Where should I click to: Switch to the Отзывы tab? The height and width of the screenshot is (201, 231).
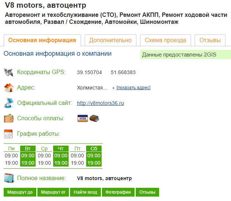(210, 40)
